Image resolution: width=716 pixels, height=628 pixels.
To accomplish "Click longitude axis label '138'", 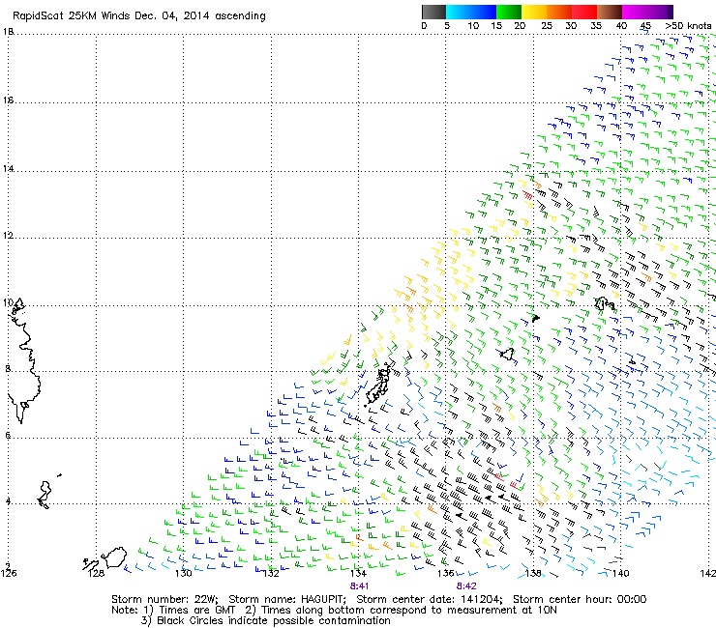I will [x=533, y=573].
